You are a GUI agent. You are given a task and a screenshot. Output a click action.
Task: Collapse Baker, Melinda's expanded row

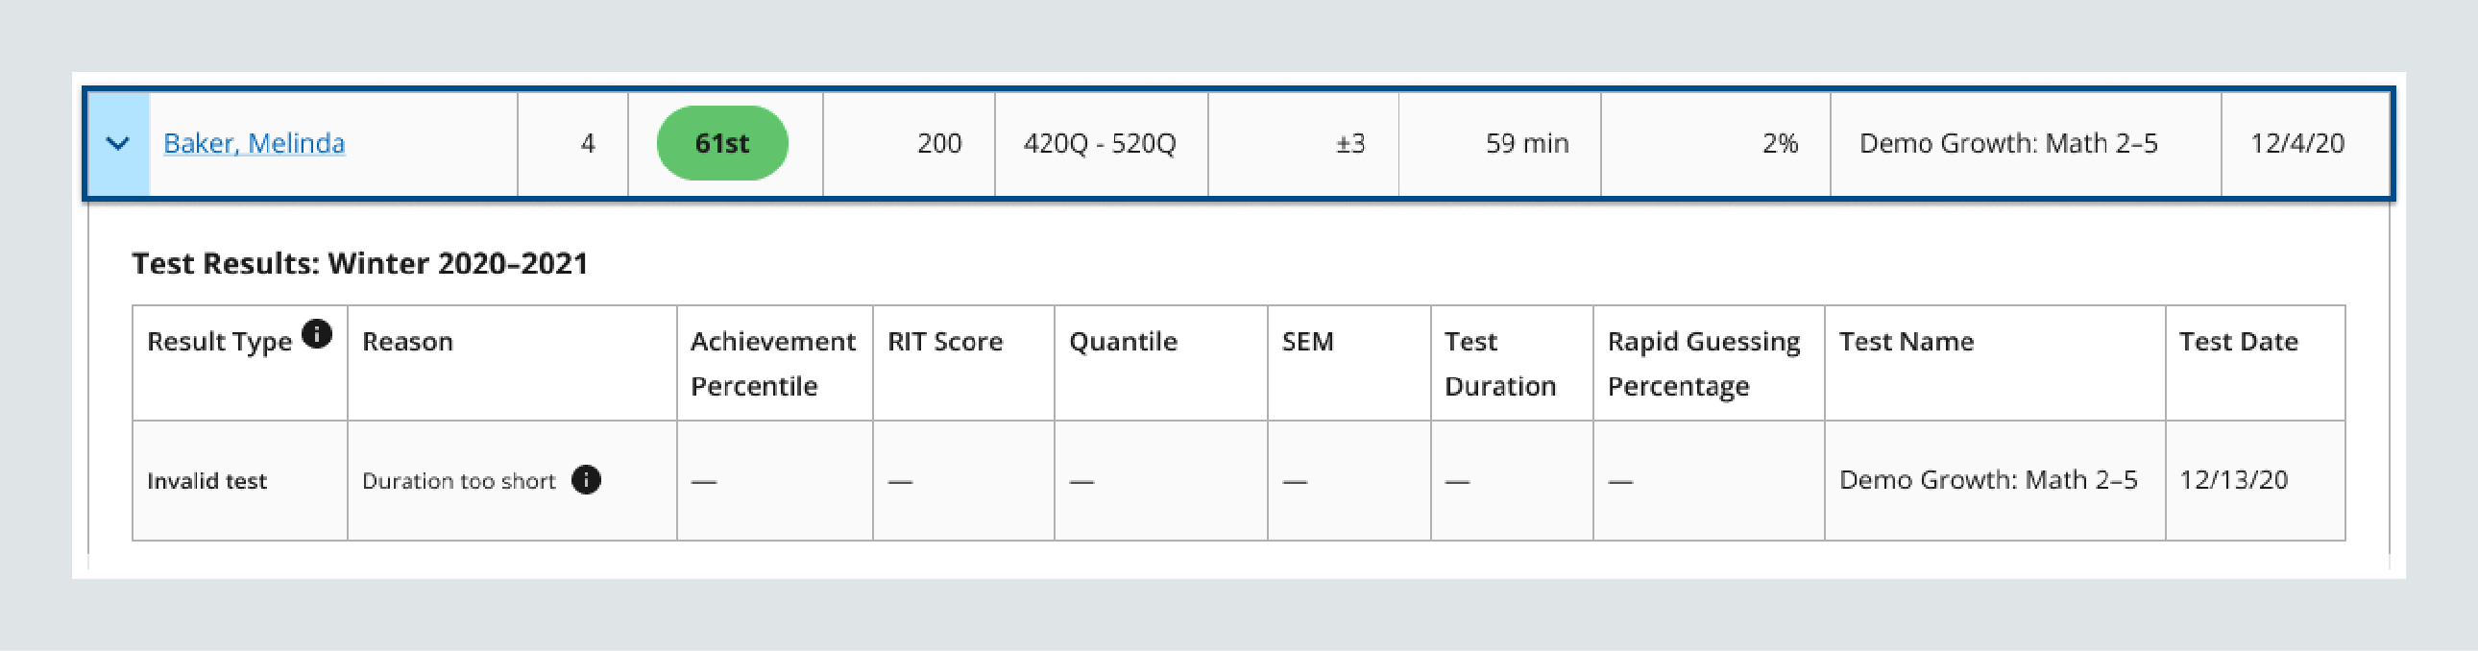[x=117, y=142]
